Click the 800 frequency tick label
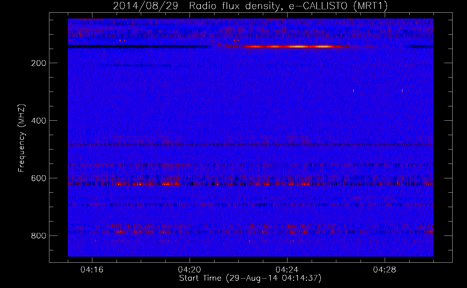Image resolution: width=467 pixels, height=288 pixels. (x=38, y=236)
